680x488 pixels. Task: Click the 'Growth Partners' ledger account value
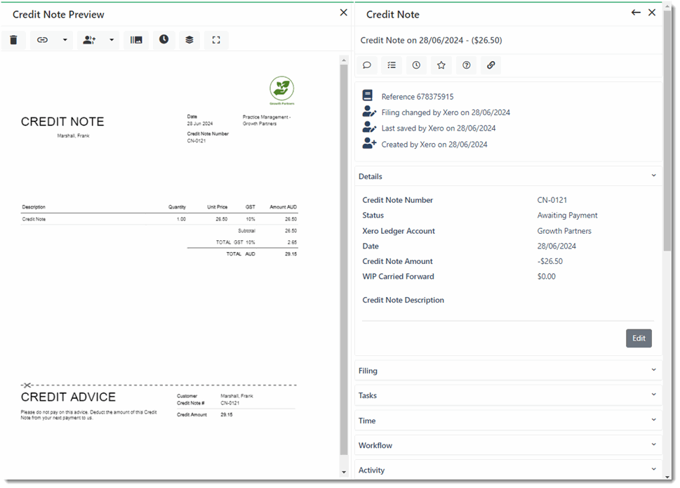564,231
